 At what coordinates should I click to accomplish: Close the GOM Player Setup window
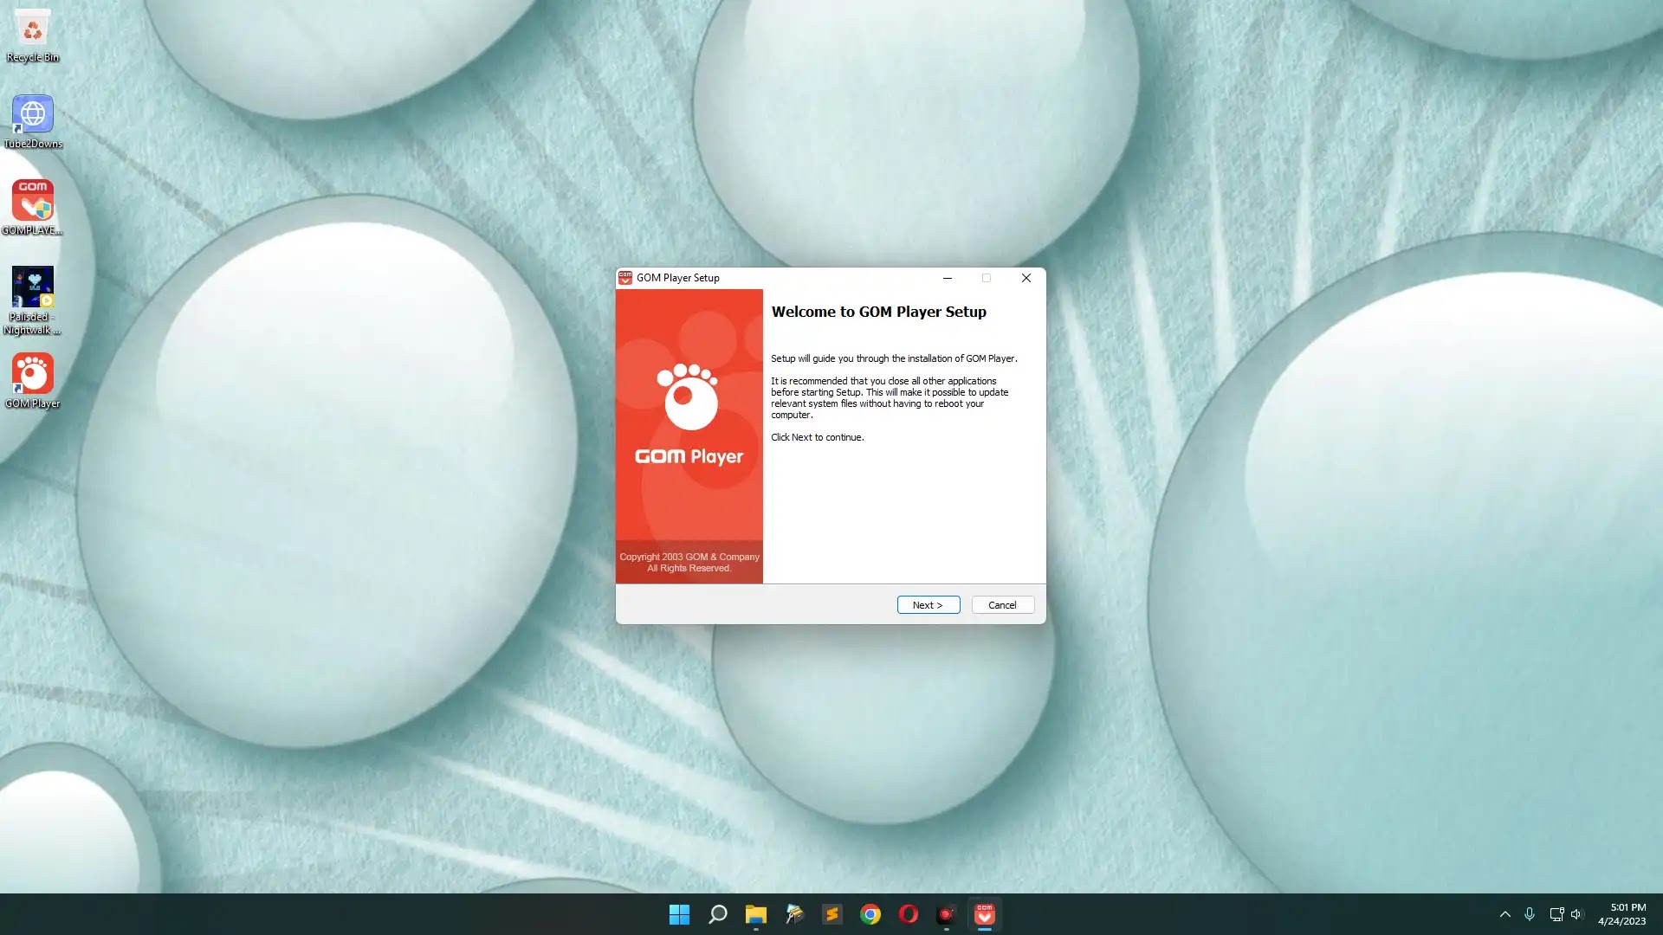(1026, 278)
